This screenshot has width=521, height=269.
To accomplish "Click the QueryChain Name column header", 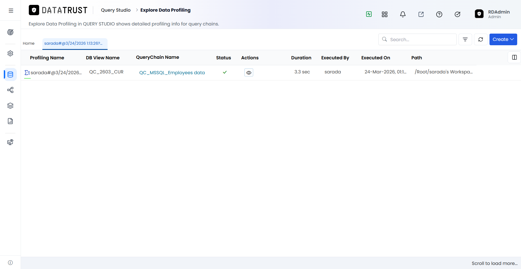I will [x=158, y=57].
